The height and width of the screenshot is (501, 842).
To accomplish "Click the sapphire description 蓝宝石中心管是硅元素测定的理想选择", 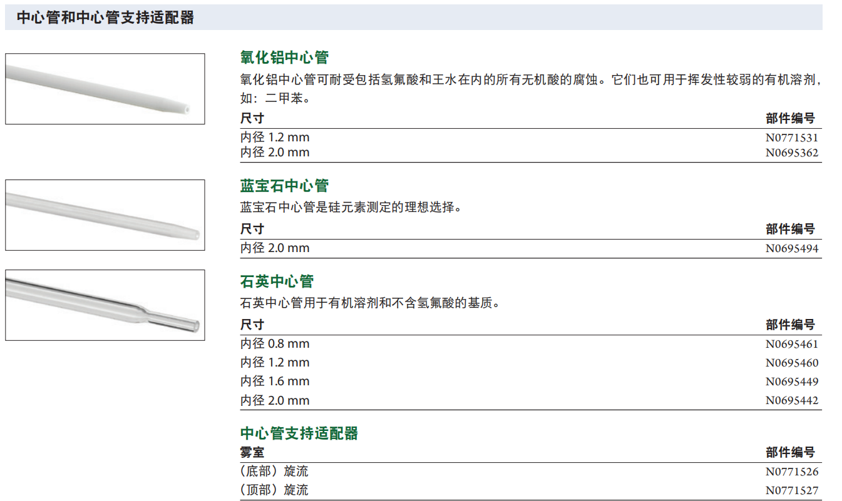I will pyautogui.click(x=351, y=208).
